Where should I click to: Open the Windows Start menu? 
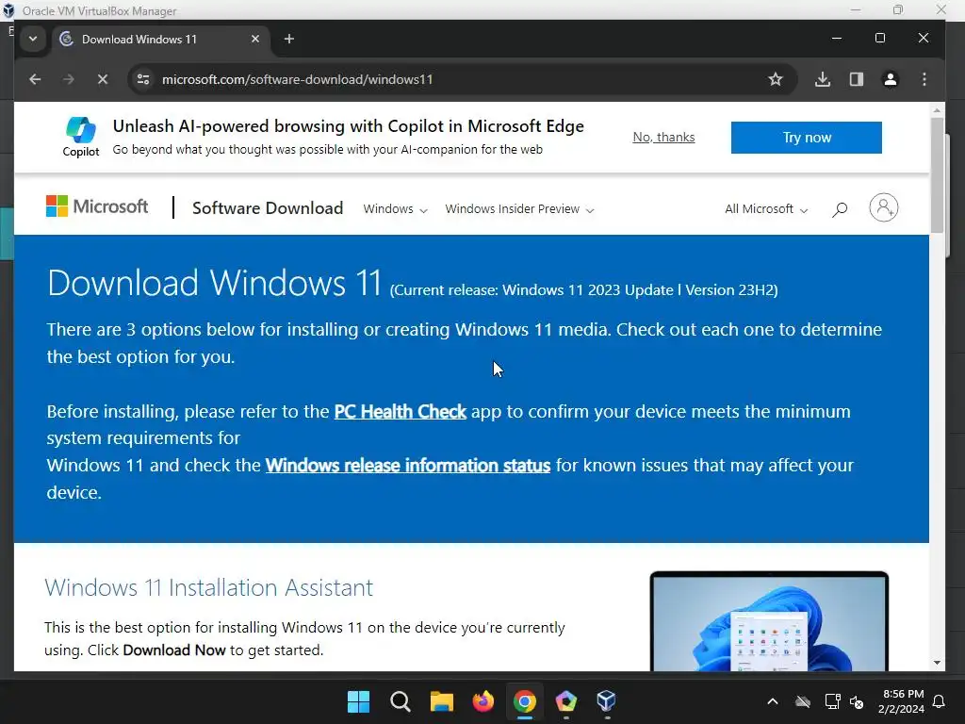pyautogui.click(x=358, y=701)
